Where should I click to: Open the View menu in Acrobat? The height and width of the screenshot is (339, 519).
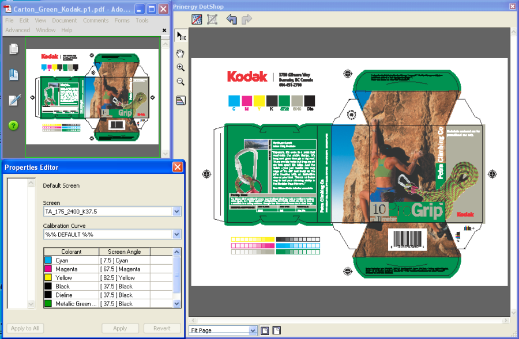tap(40, 21)
